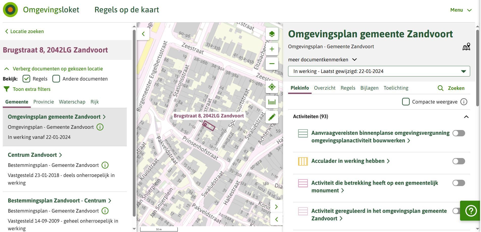481x232 pixels.
Task: Open Activiteit gereguleerd in omgevingsplan details
Action: coord(379,215)
